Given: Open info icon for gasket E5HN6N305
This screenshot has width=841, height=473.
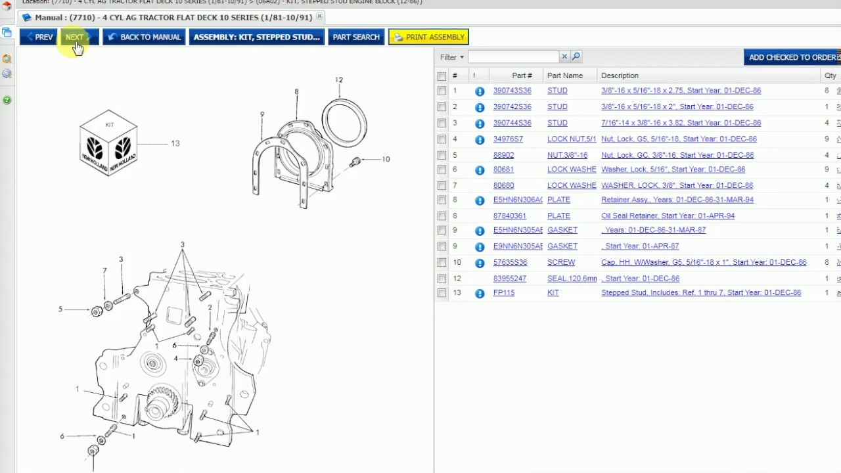Looking at the screenshot, I should point(480,231).
